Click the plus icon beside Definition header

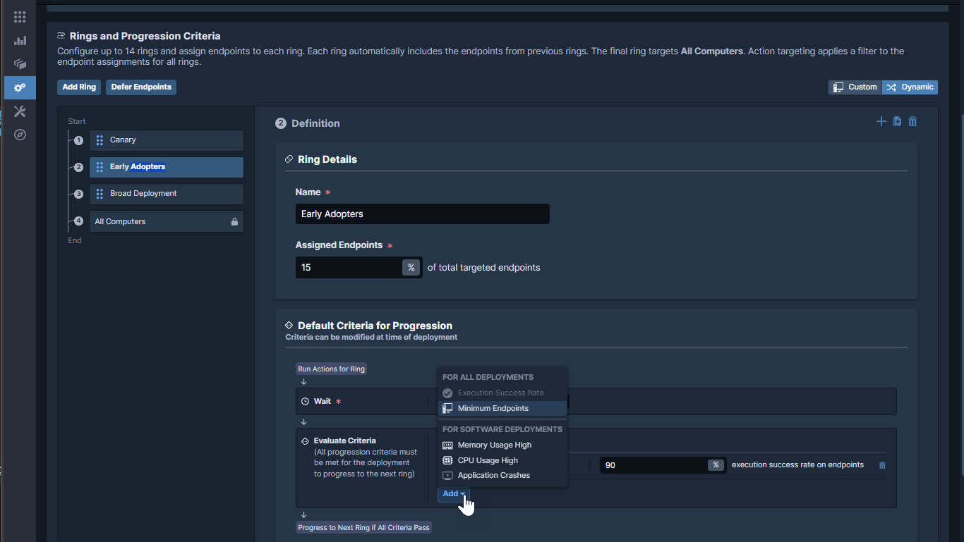(x=881, y=121)
